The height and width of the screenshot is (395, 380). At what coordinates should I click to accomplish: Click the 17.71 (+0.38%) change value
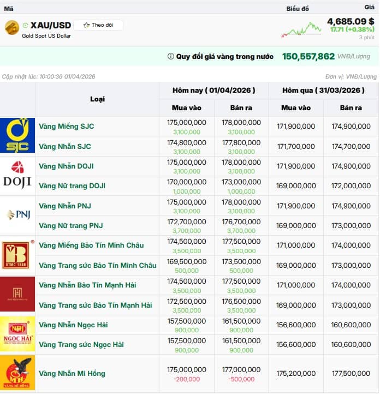click(352, 29)
